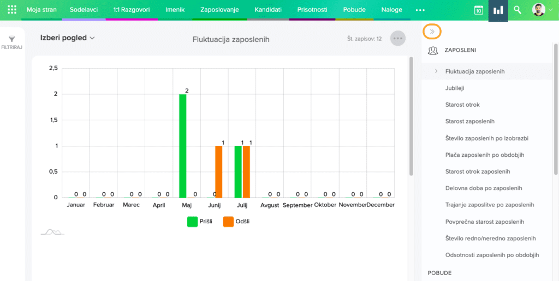Switch to the Sodelavci tab

84,10
